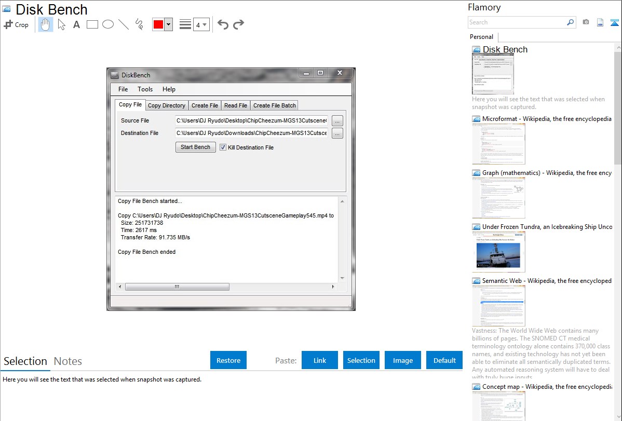The width and height of the screenshot is (622, 421).
Task: Switch to Copy Directory tab
Action: (167, 105)
